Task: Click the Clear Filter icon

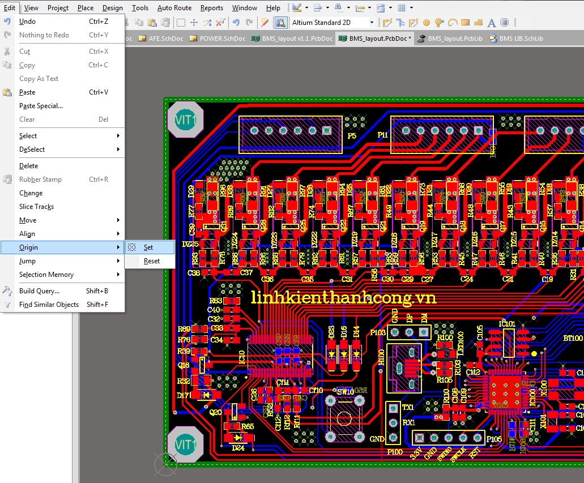Action: pyautogui.click(x=221, y=23)
